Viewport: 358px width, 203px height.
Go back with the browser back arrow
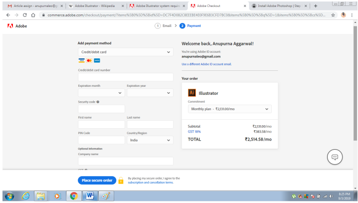coord(8,15)
